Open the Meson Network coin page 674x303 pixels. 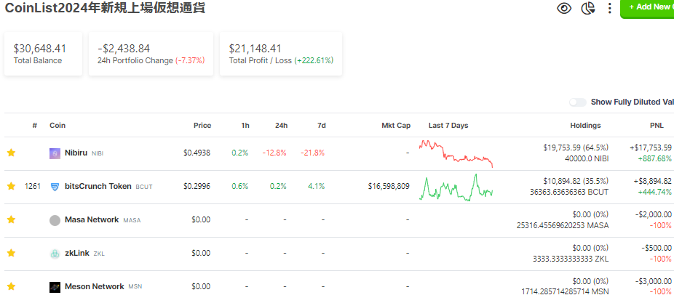[x=94, y=287]
